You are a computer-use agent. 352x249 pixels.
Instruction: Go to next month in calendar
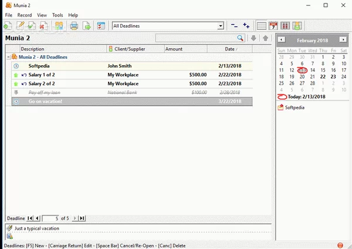click(x=343, y=40)
